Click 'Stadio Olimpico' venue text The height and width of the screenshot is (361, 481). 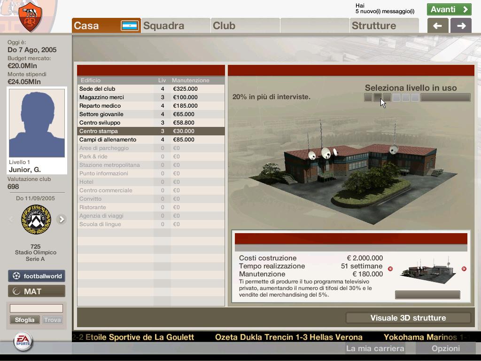click(x=36, y=252)
